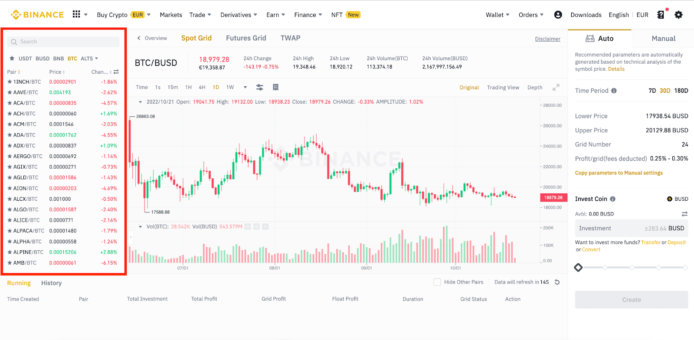Remove the volume indicator with X
The height and width of the screenshot is (340, 694).
point(265,226)
